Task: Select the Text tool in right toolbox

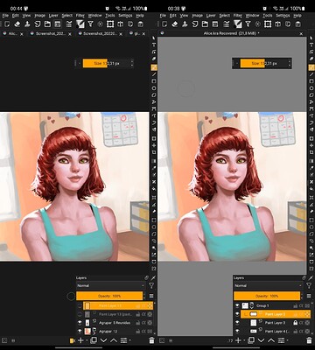Action: pos(311,45)
